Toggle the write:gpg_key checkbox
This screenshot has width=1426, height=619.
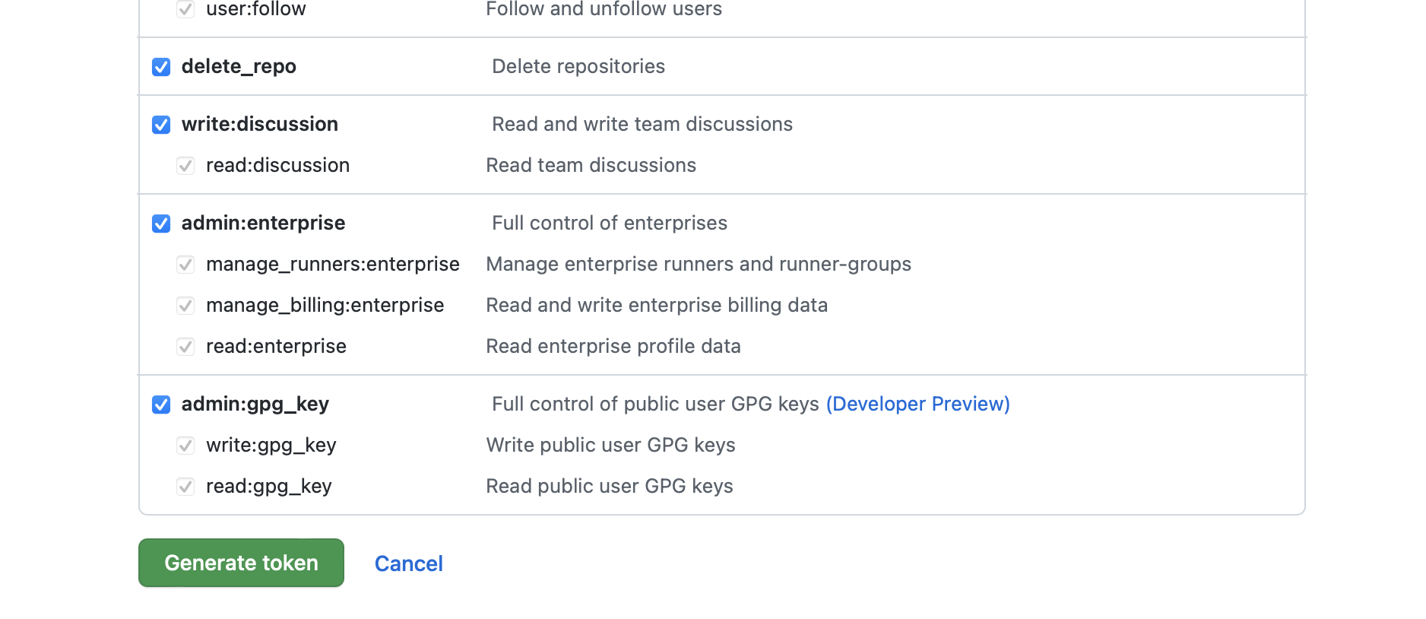click(185, 446)
